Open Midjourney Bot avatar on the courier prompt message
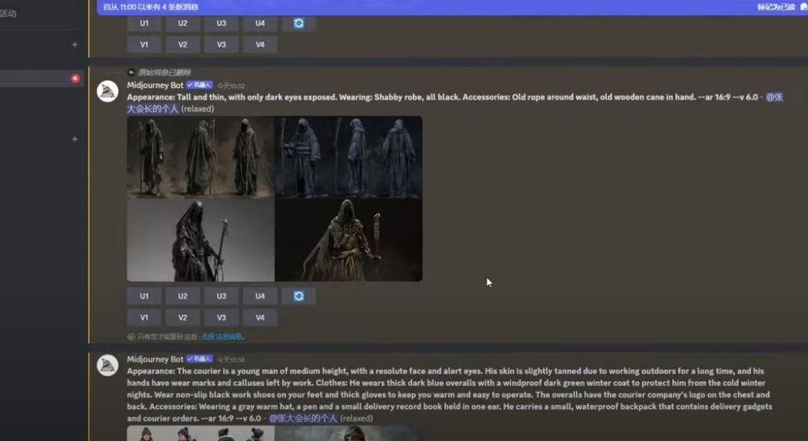Image resolution: width=808 pixels, height=441 pixels. pyautogui.click(x=108, y=365)
